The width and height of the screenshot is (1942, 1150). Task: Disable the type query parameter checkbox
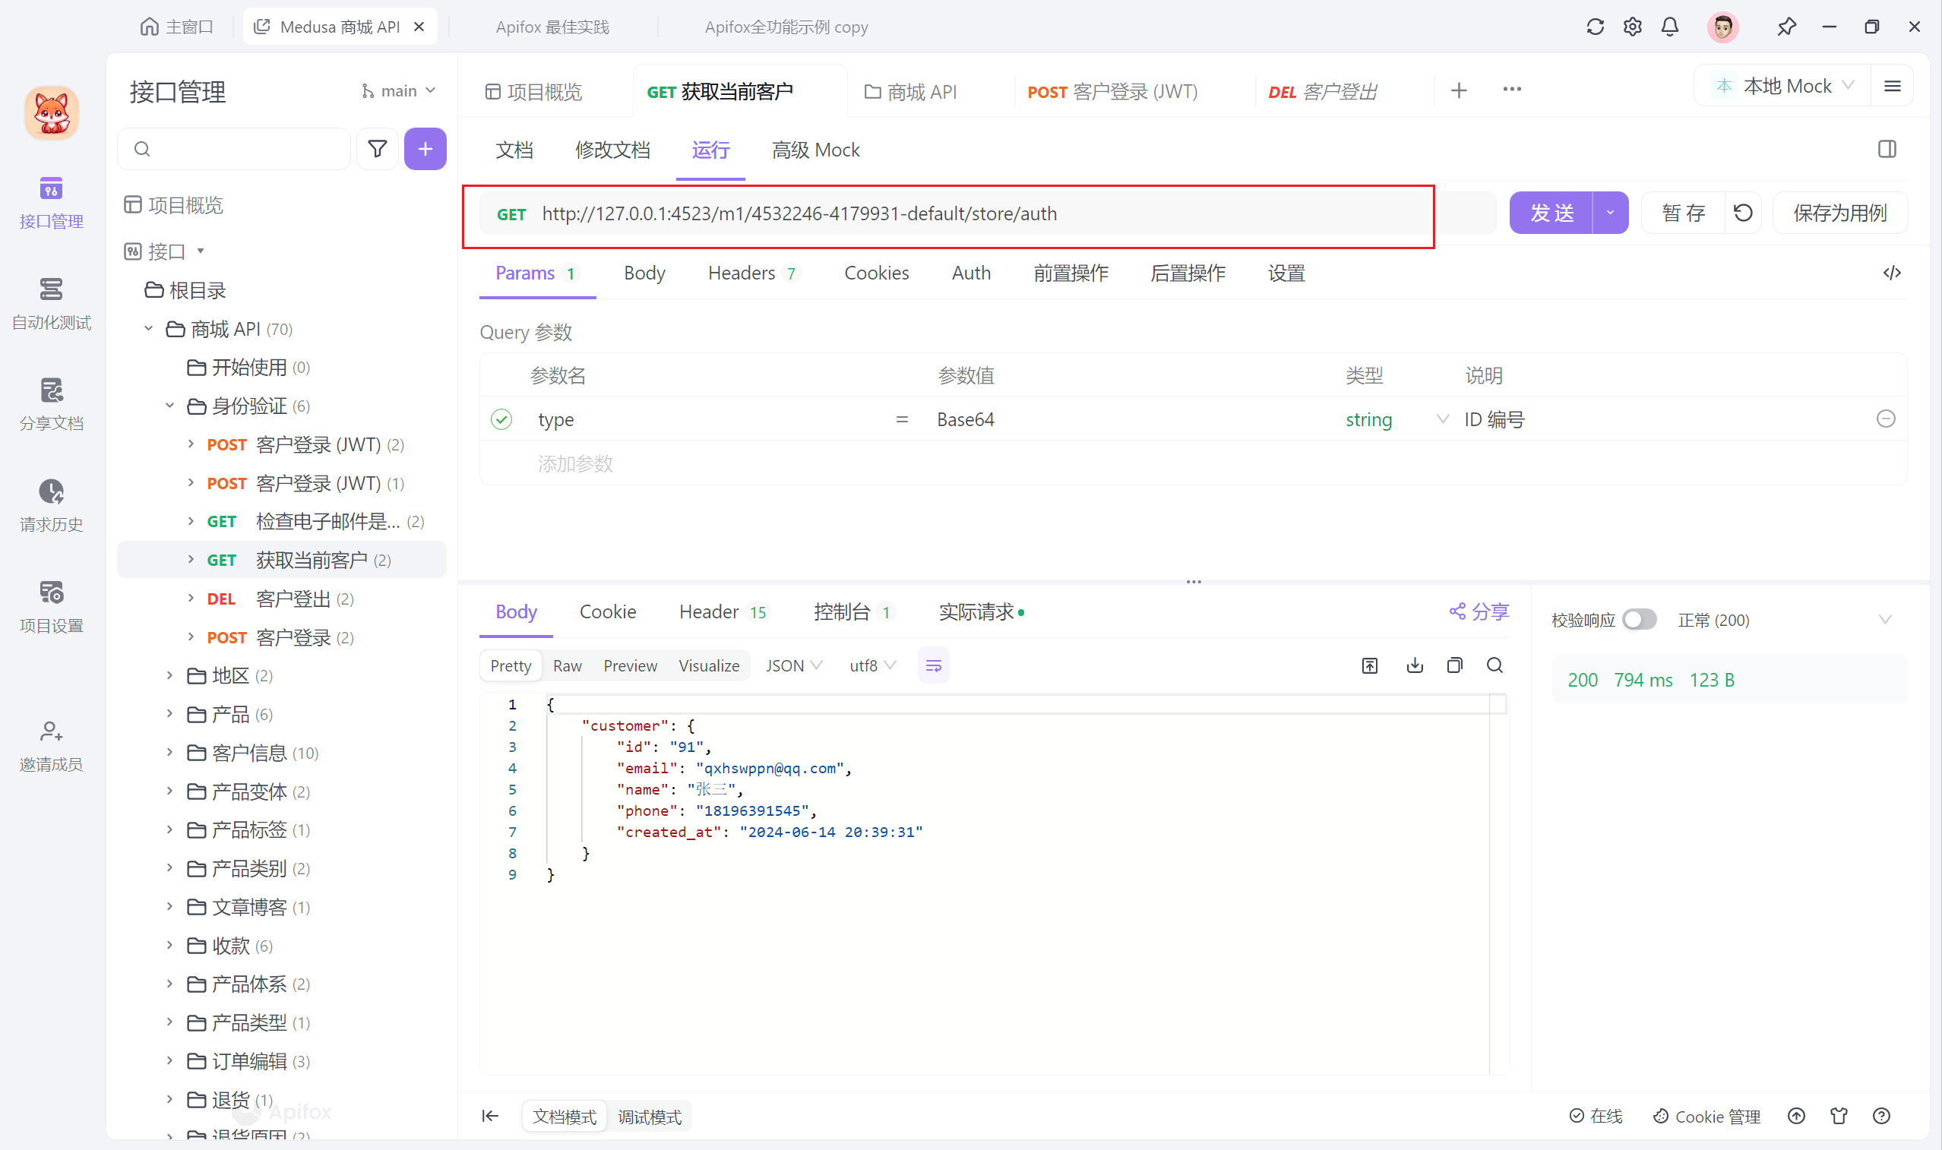click(501, 419)
